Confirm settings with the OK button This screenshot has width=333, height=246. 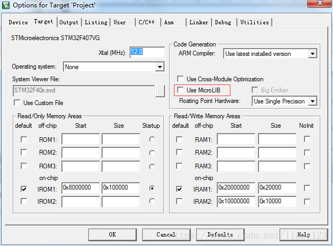113,234
